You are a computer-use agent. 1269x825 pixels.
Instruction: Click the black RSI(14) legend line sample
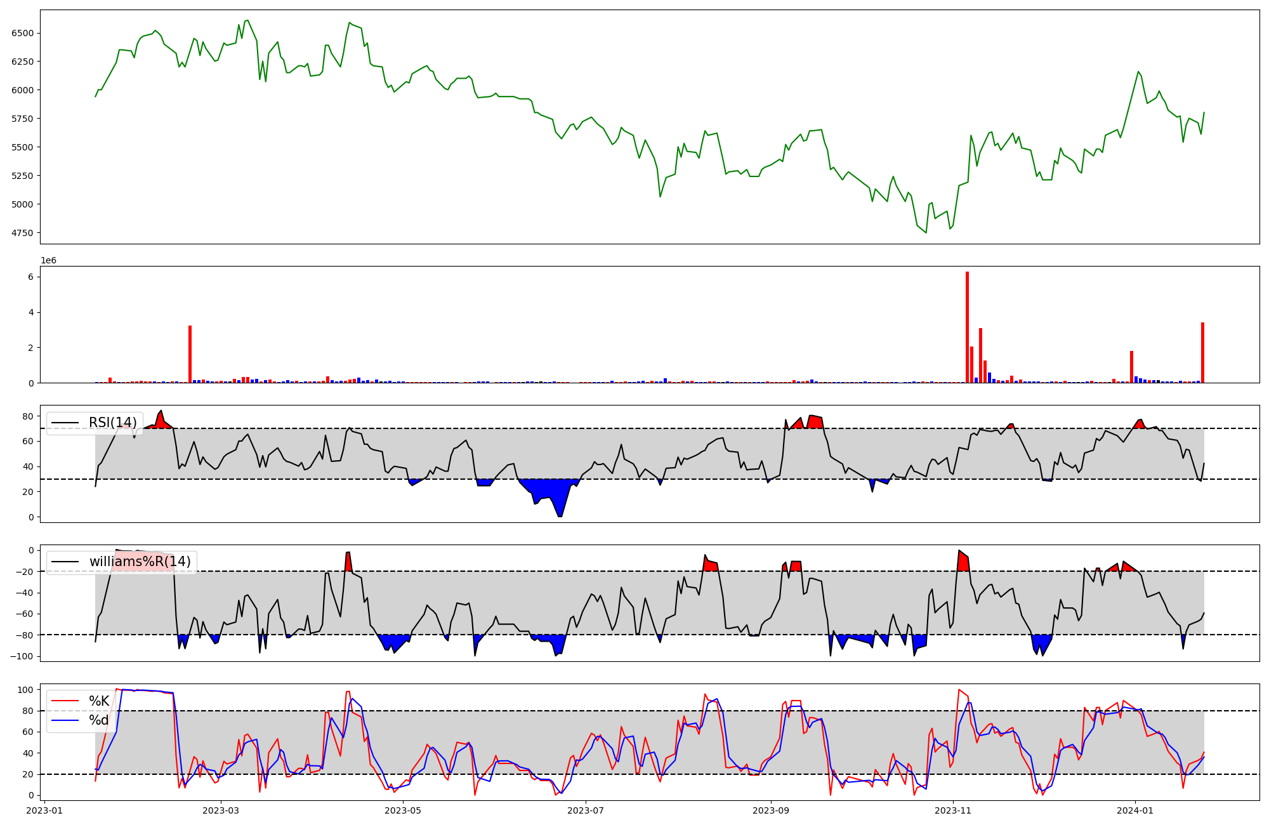click(65, 423)
